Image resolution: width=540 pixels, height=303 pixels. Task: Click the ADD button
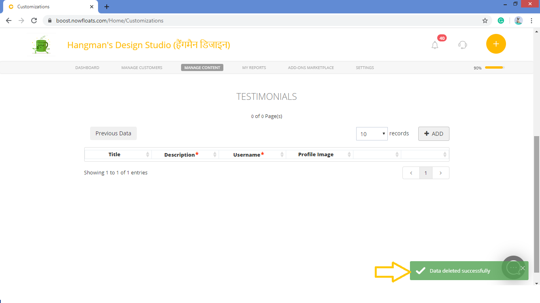tap(434, 134)
